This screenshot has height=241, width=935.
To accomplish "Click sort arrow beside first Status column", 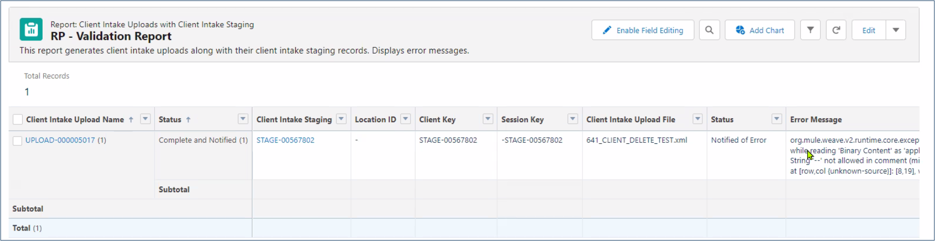I will [188, 120].
